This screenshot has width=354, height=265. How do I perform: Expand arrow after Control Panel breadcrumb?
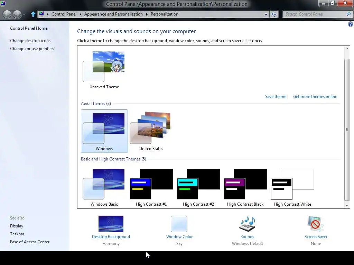(x=80, y=14)
